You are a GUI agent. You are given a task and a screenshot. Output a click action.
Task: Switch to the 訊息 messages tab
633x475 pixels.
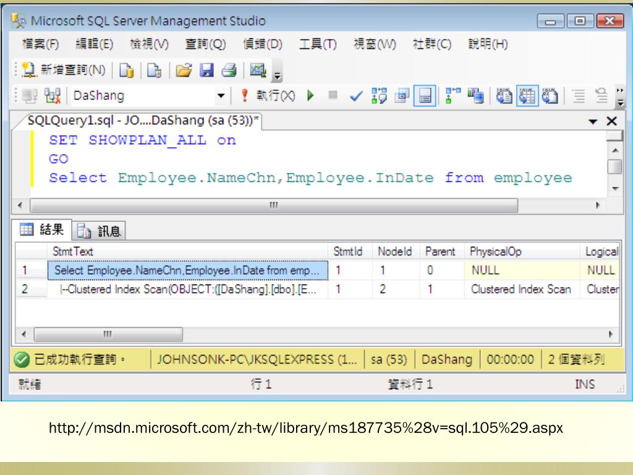tap(99, 231)
